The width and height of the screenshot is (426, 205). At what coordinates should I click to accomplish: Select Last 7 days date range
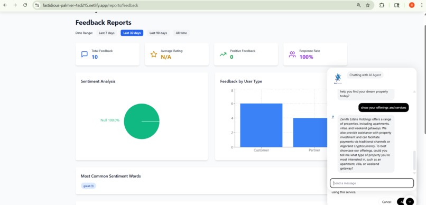(107, 33)
